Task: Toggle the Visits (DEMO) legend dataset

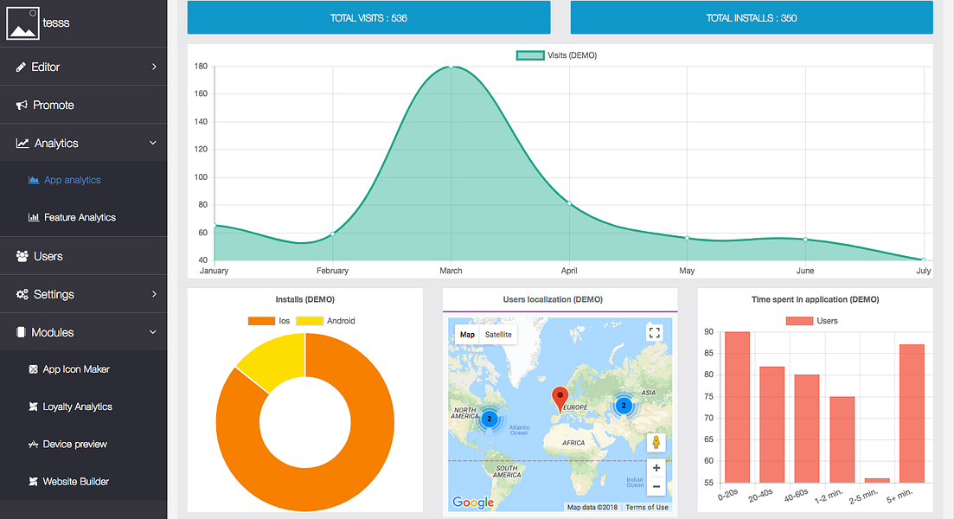Action: pyautogui.click(x=557, y=55)
